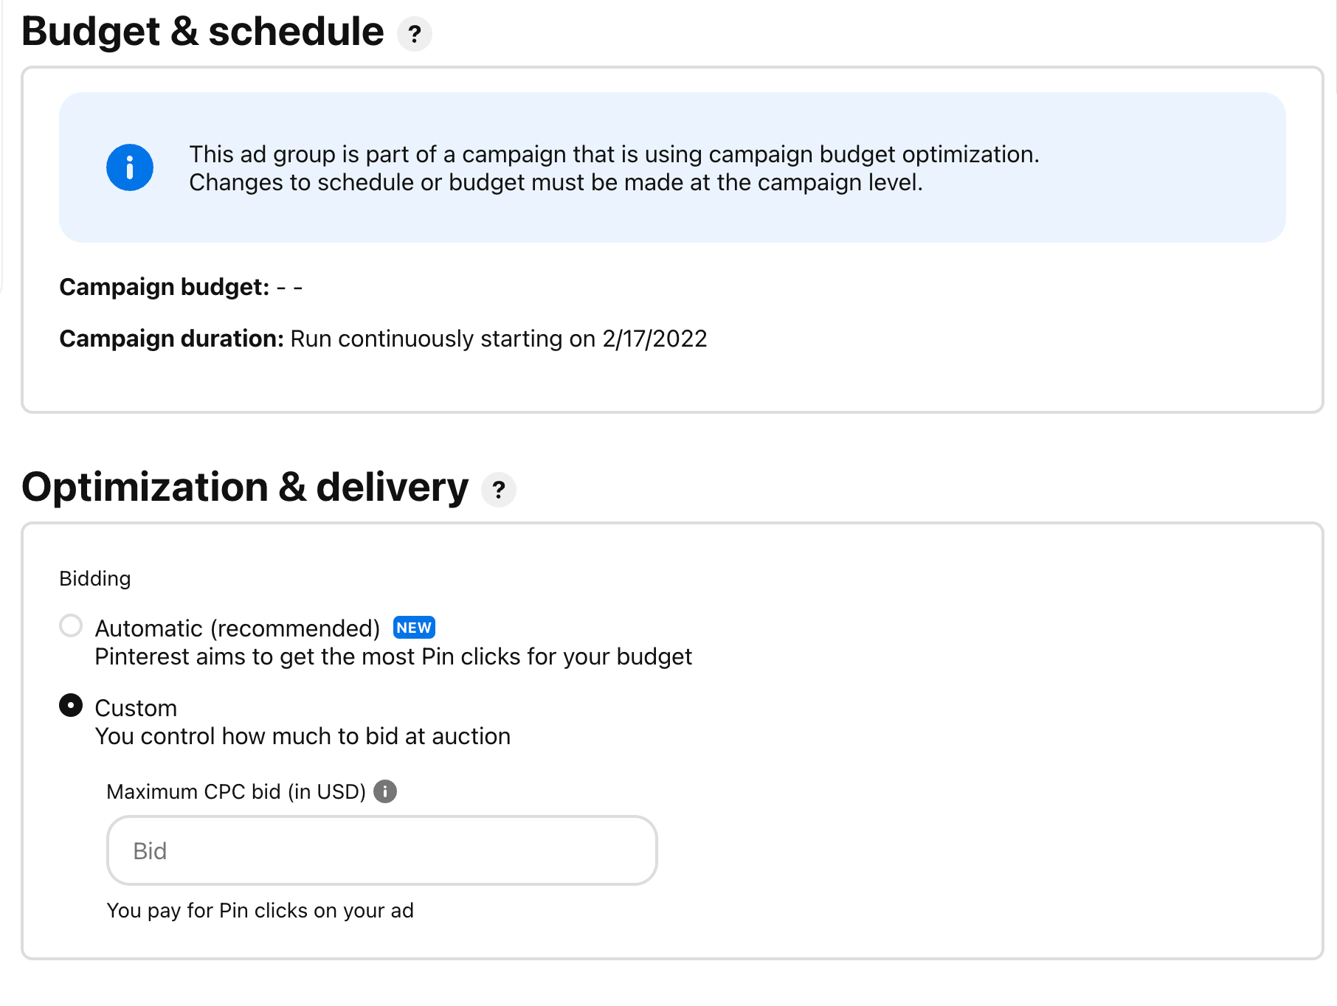
Task: Click the Bidding section label
Action: [95, 578]
